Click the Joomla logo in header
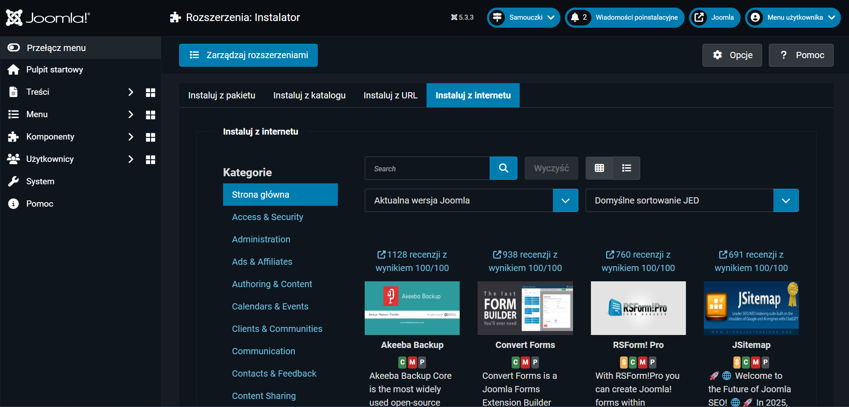This screenshot has width=849, height=407. [x=47, y=18]
